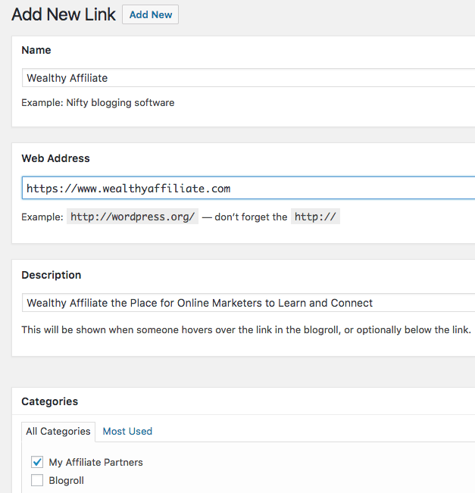Click the blogroll hover hint text

click(x=246, y=330)
